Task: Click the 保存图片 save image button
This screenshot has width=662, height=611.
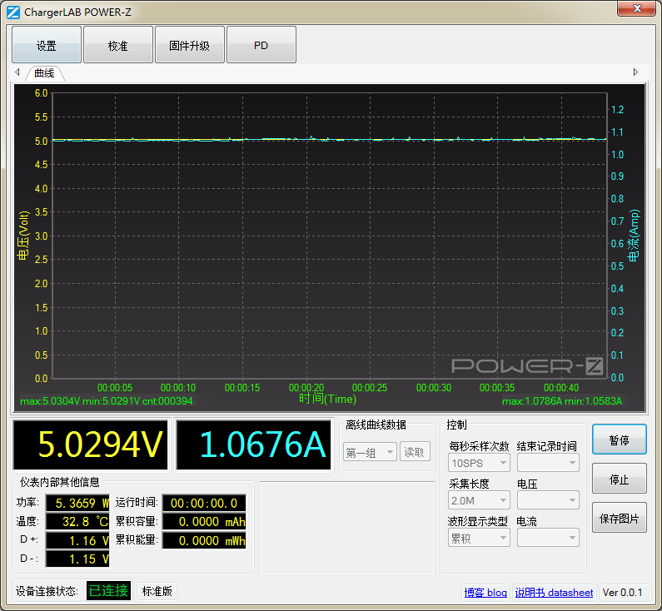Action: point(619,519)
